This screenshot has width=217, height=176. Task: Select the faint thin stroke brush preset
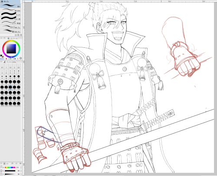(x=10, y=10)
